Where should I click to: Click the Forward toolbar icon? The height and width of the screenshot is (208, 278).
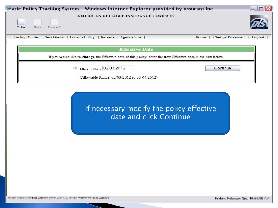click(54, 22)
